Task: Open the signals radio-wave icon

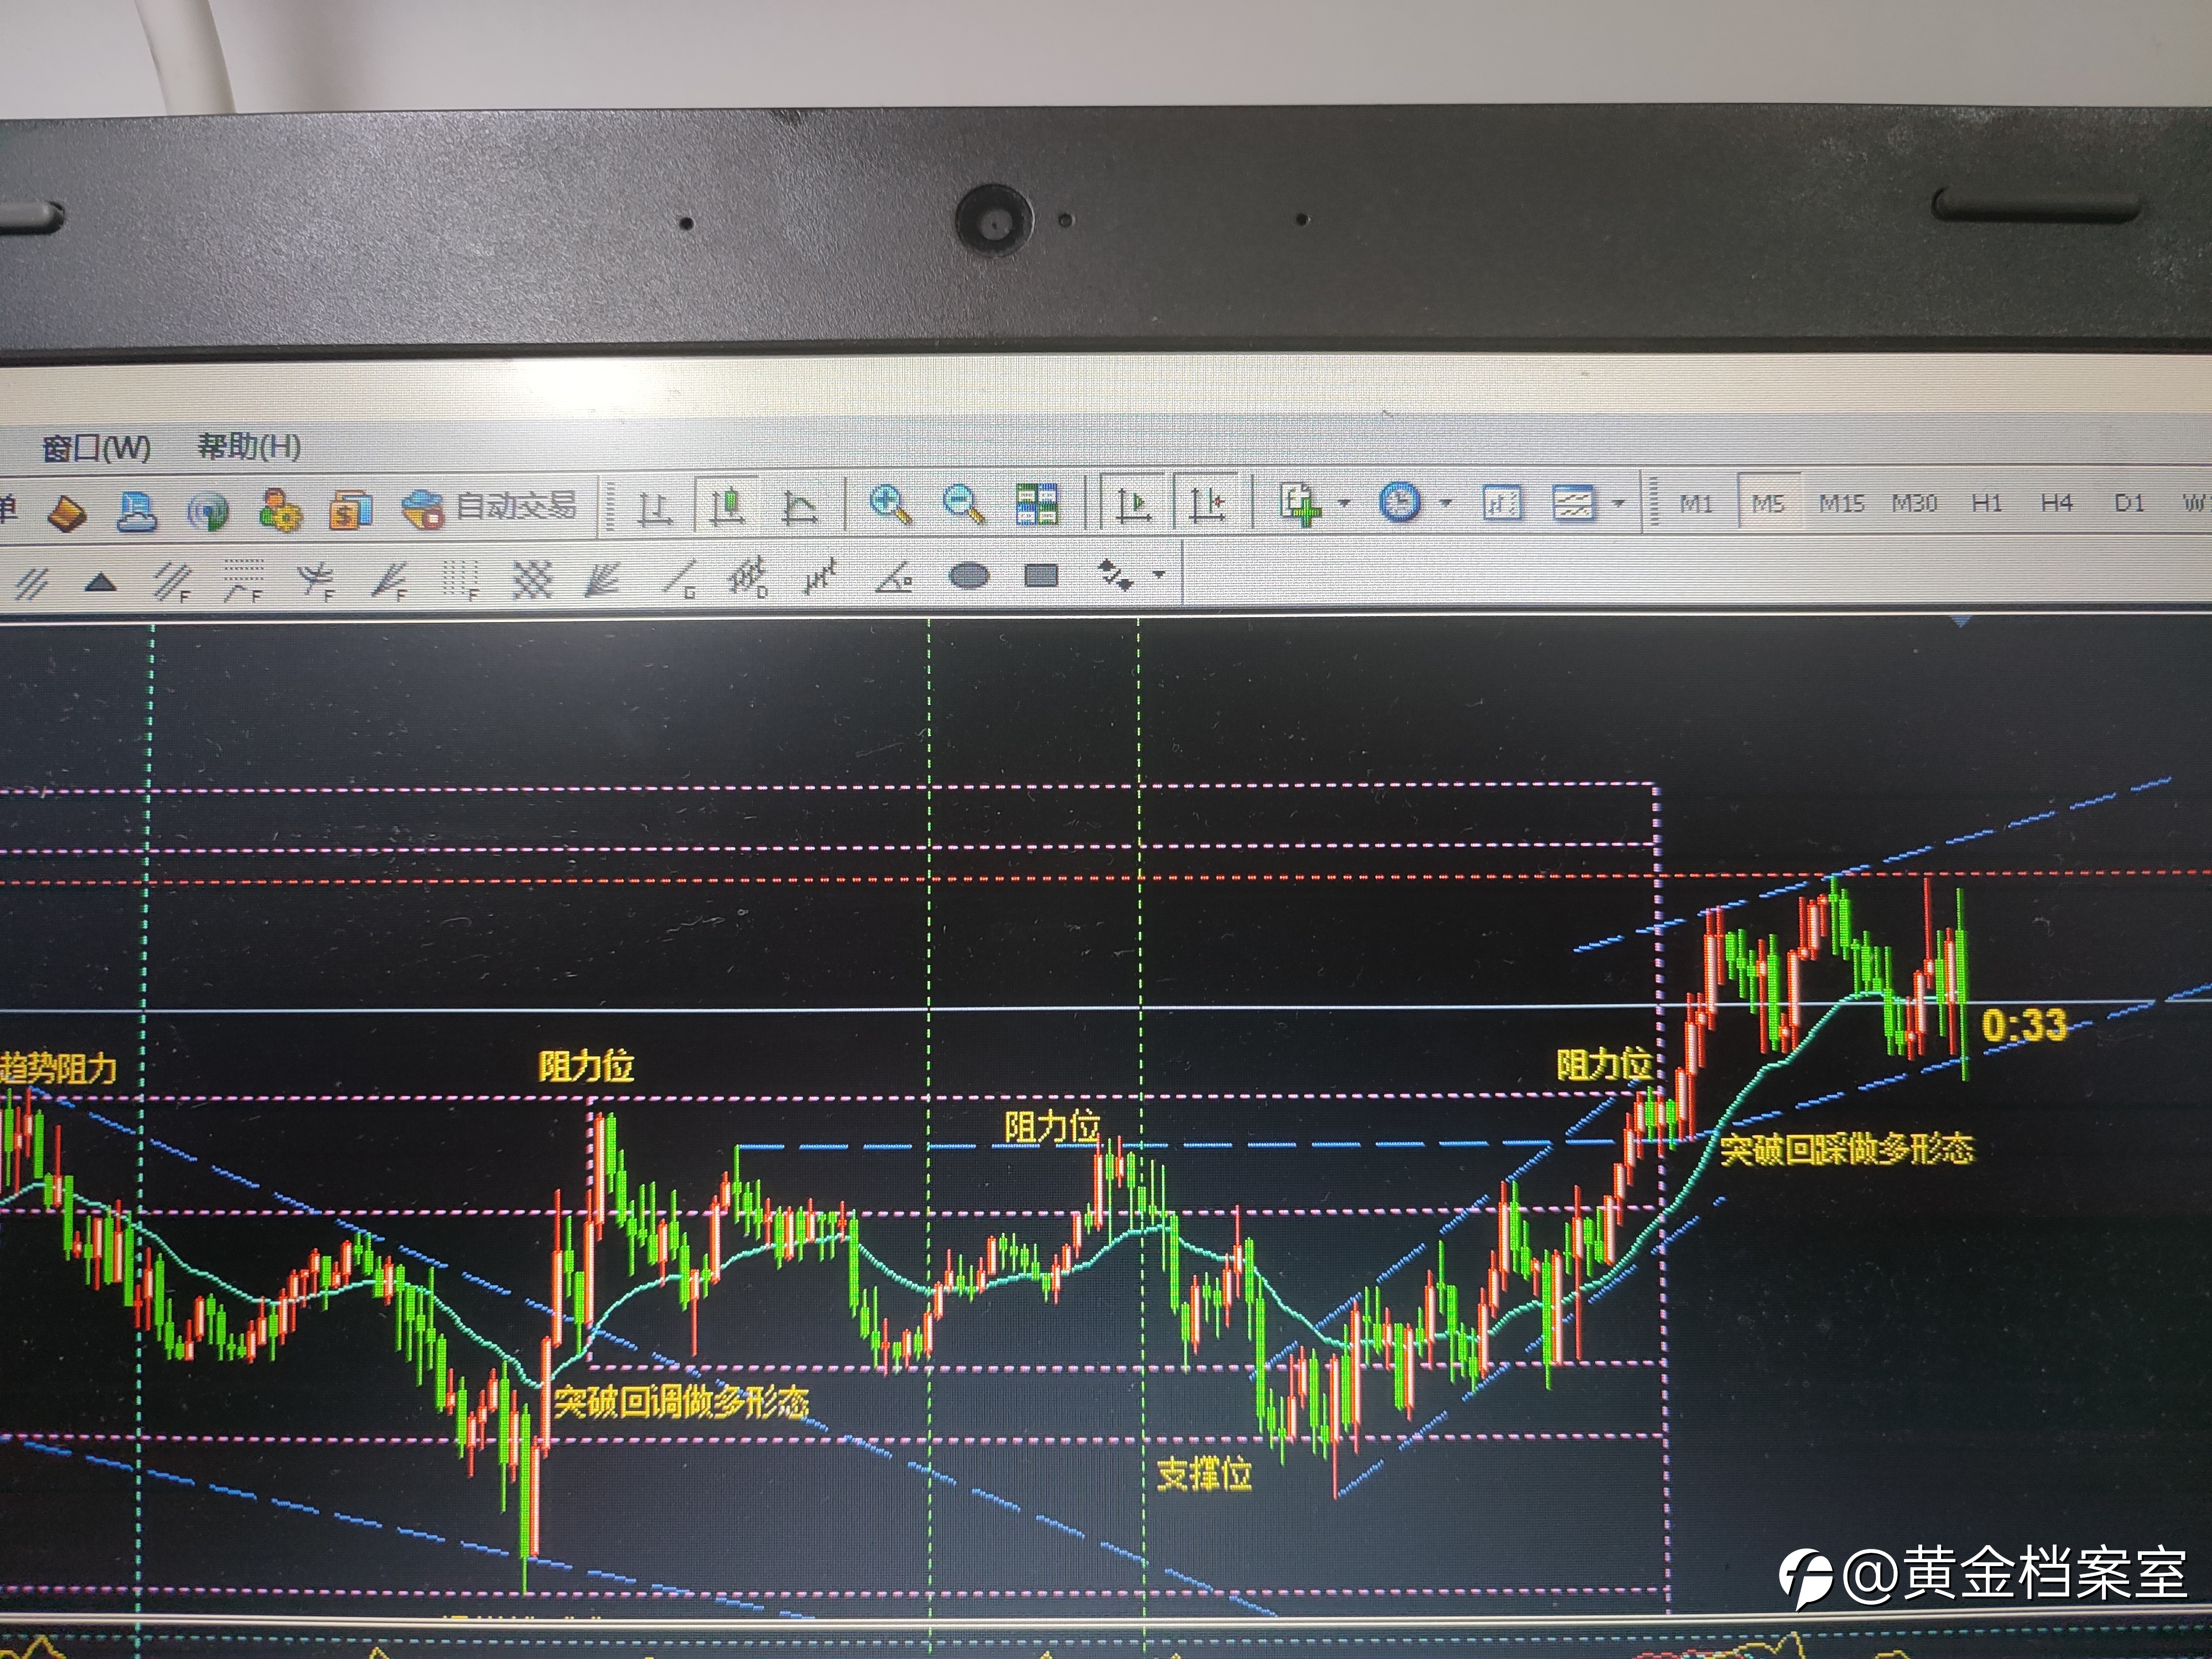Action: [x=207, y=511]
